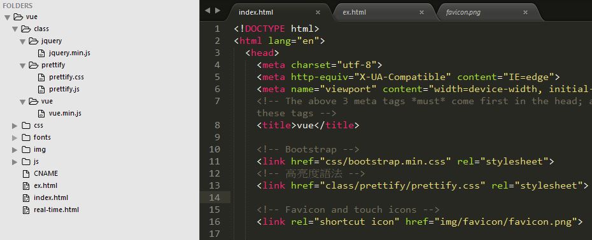
Task: Expand the img folder arrow
Action: click(x=15, y=150)
